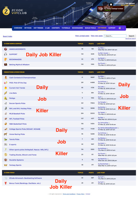Click last post author Ben Aussie
Image resolution: width=138 pixels, height=199 pixels.
click(x=104, y=53)
